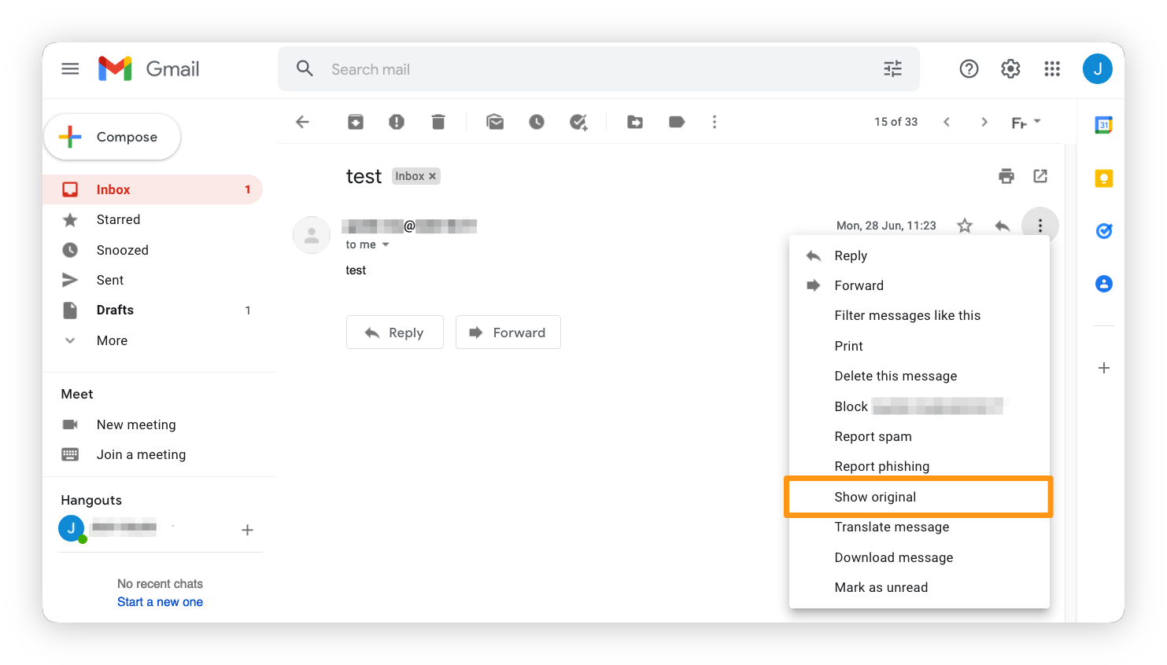Open Google Calendar from the side panel
This screenshot has height=665, width=1167.
click(1103, 124)
